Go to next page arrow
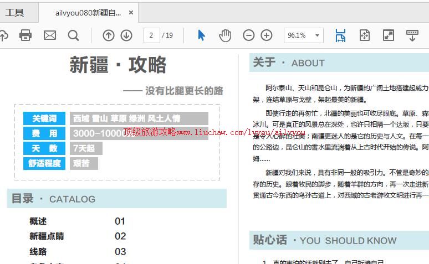The width and height of the screenshot is (429, 264). click(126, 35)
